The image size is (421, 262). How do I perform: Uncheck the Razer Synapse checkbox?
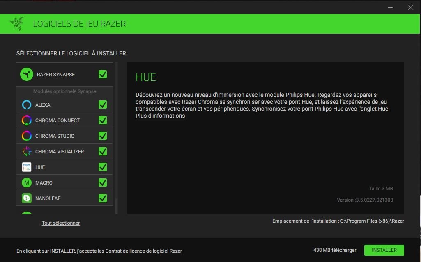[103, 74]
